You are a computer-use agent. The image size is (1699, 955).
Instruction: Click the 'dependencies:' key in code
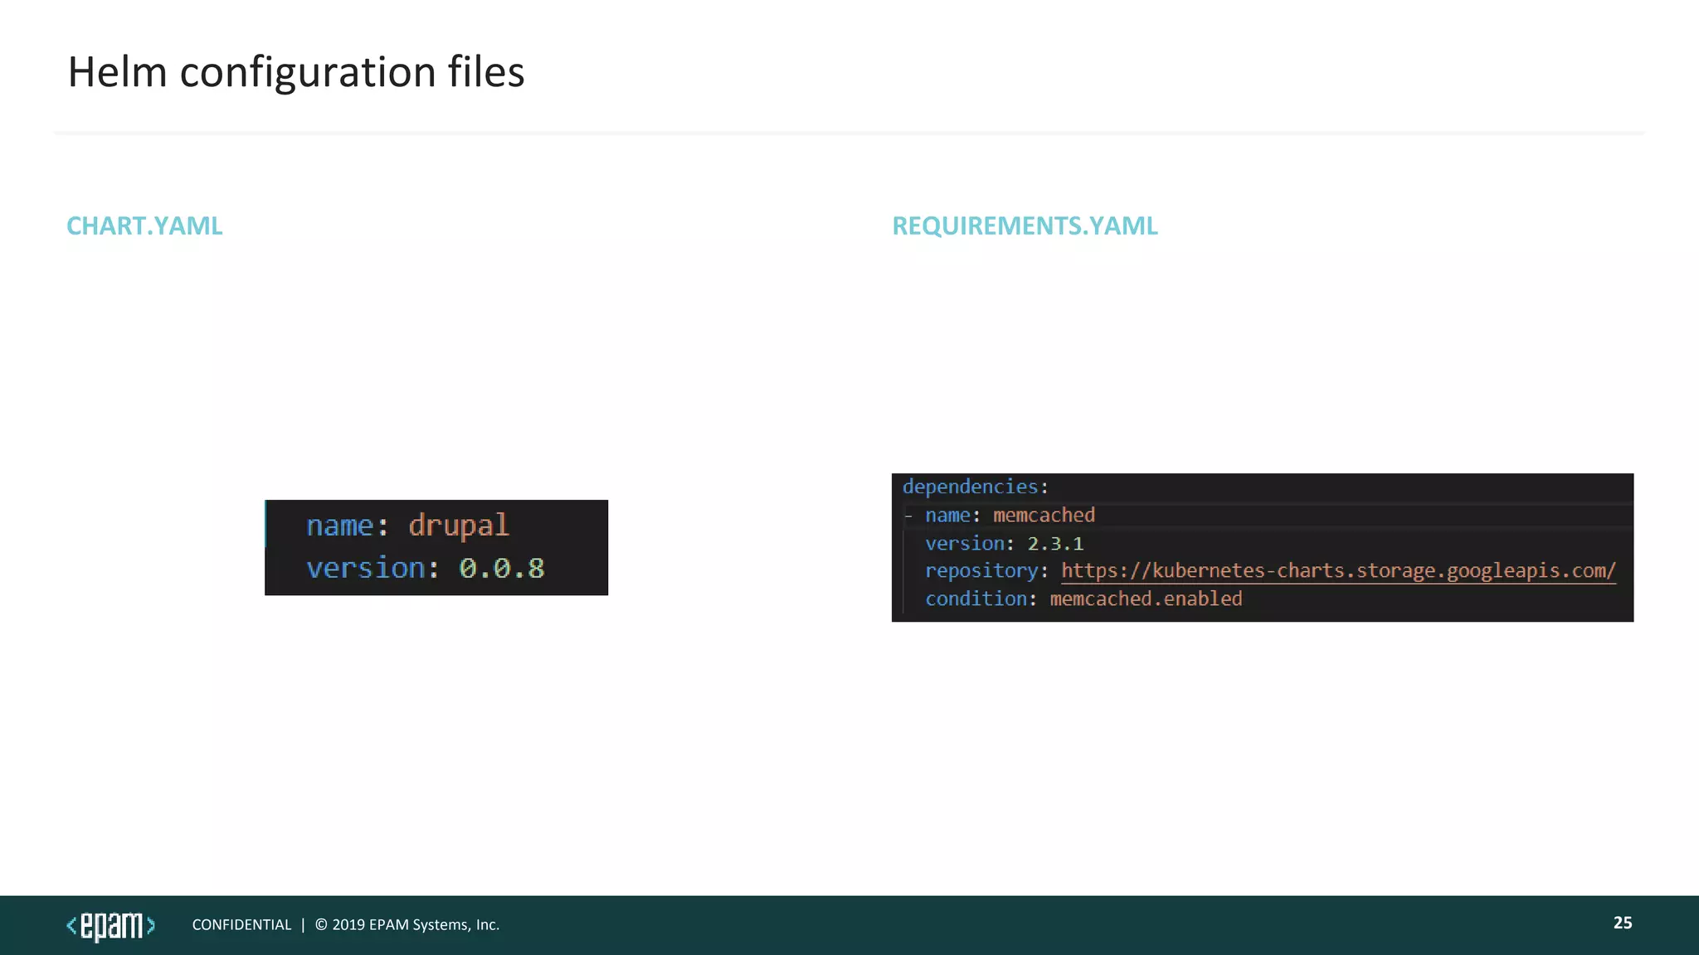point(969,487)
